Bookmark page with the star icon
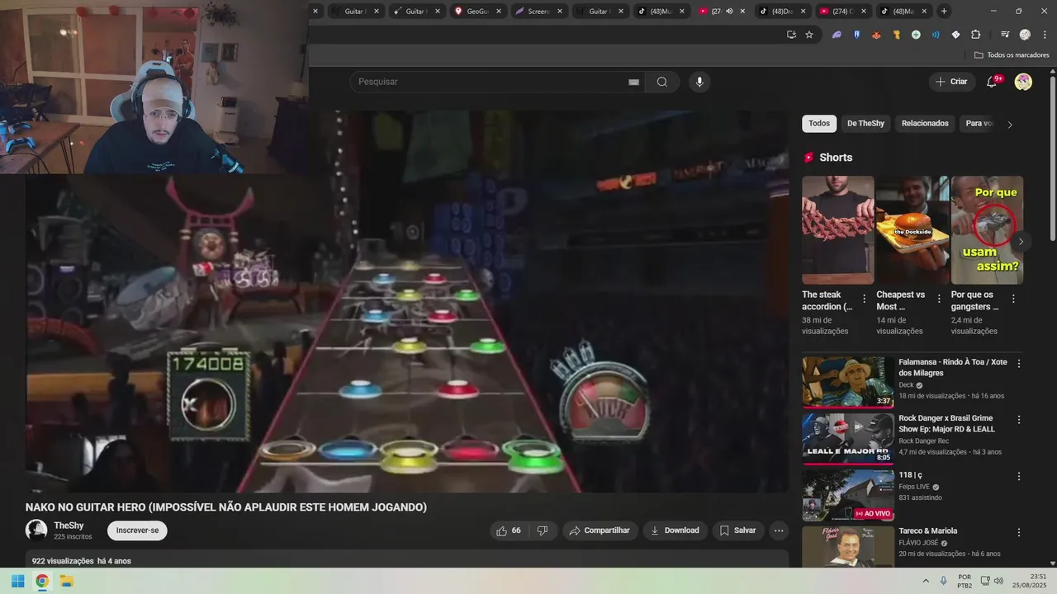 point(809,35)
